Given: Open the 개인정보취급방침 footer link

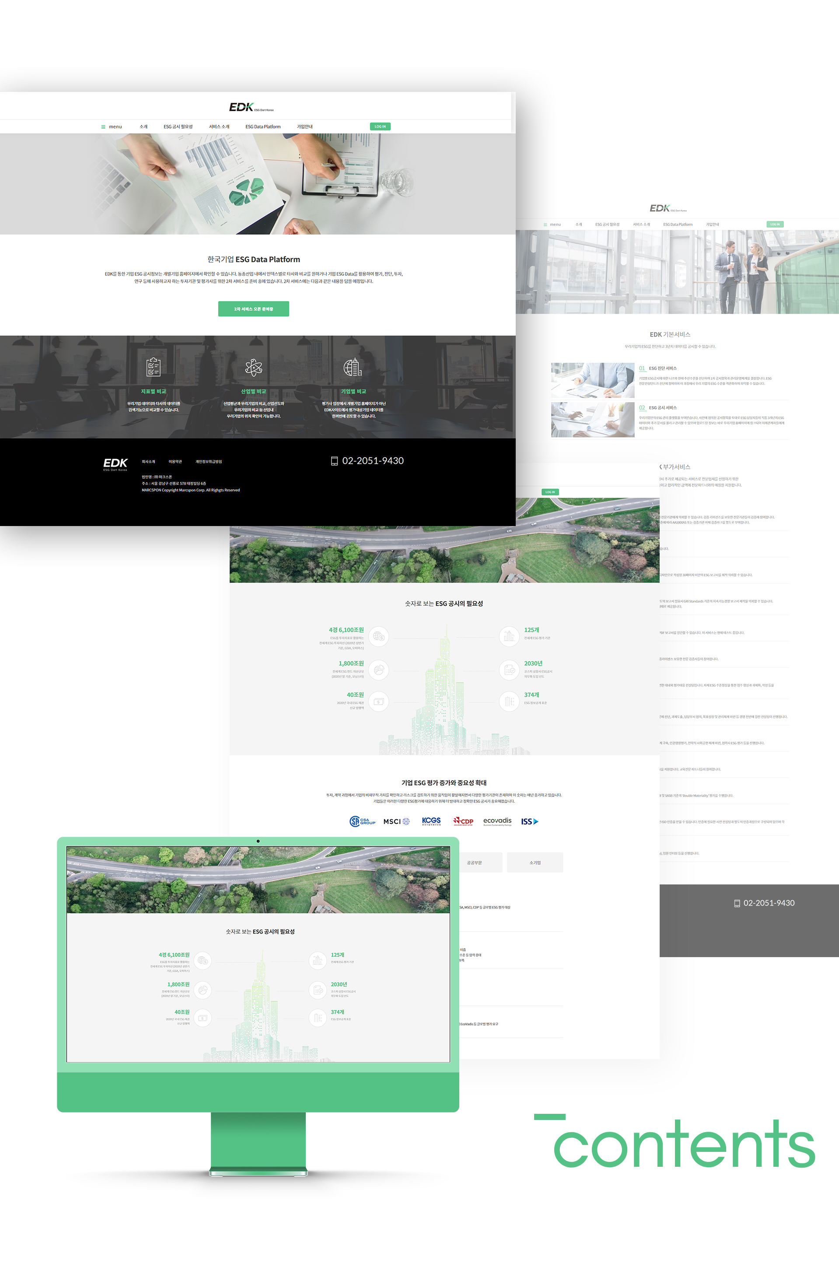Looking at the screenshot, I should [x=209, y=461].
